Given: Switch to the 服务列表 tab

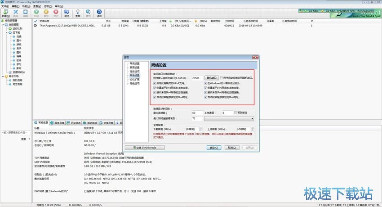Looking at the screenshot, I should point(58,123).
